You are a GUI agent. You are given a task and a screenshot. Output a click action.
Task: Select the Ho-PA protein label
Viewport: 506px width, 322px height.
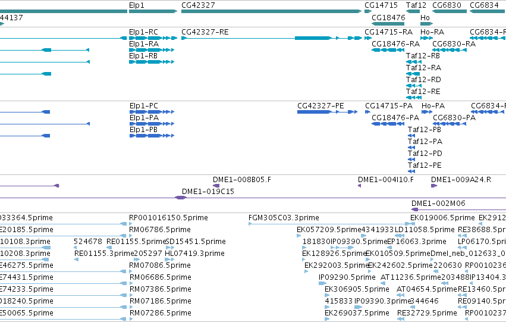pyautogui.click(x=433, y=106)
